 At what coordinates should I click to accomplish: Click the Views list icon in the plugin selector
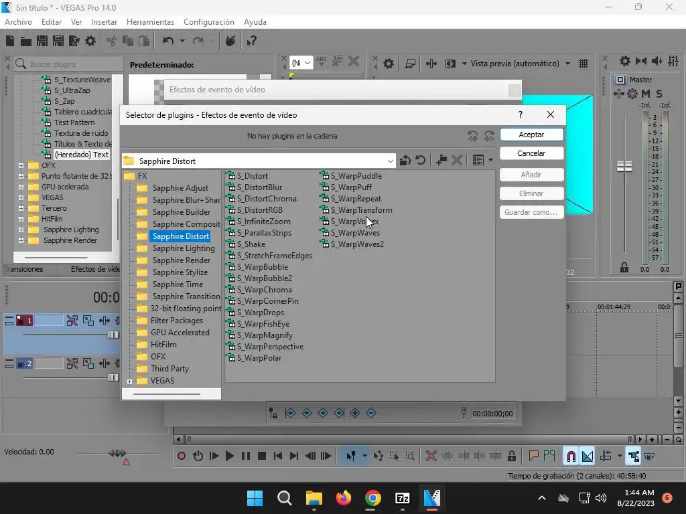pyautogui.click(x=478, y=161)
